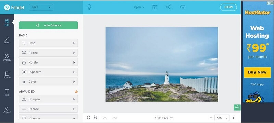Viewport: 274px width, 123px height.
Task: Click the ADVANCED section heading
Action: click(x=27, y=91)
